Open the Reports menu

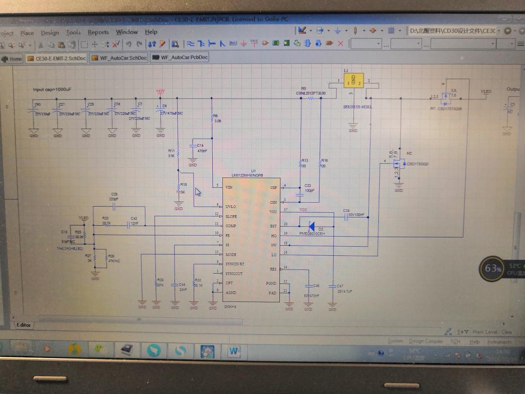click(98, 32)
